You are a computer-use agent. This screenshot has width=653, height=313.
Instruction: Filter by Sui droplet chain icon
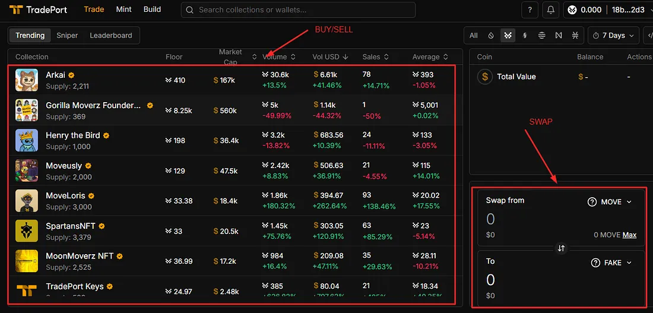(x=490, y=36)
